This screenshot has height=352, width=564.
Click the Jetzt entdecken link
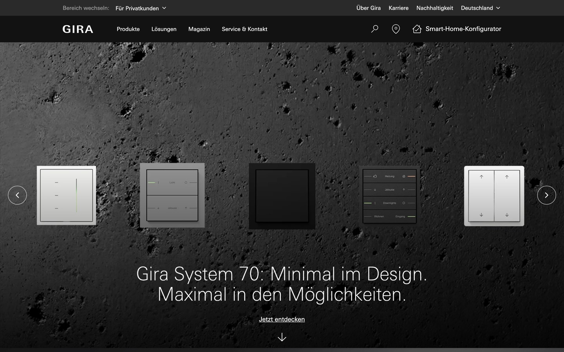click(282, 319)
